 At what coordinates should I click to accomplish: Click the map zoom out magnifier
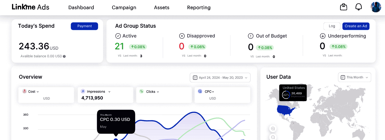coord(273,137)
